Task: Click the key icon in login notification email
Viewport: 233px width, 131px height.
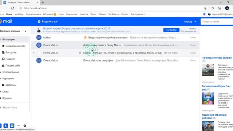Action: pyautogui.click(x=85, y=37)
